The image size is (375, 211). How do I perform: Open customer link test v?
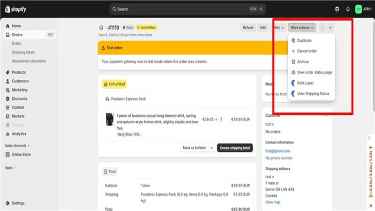(x=270, y=124)
